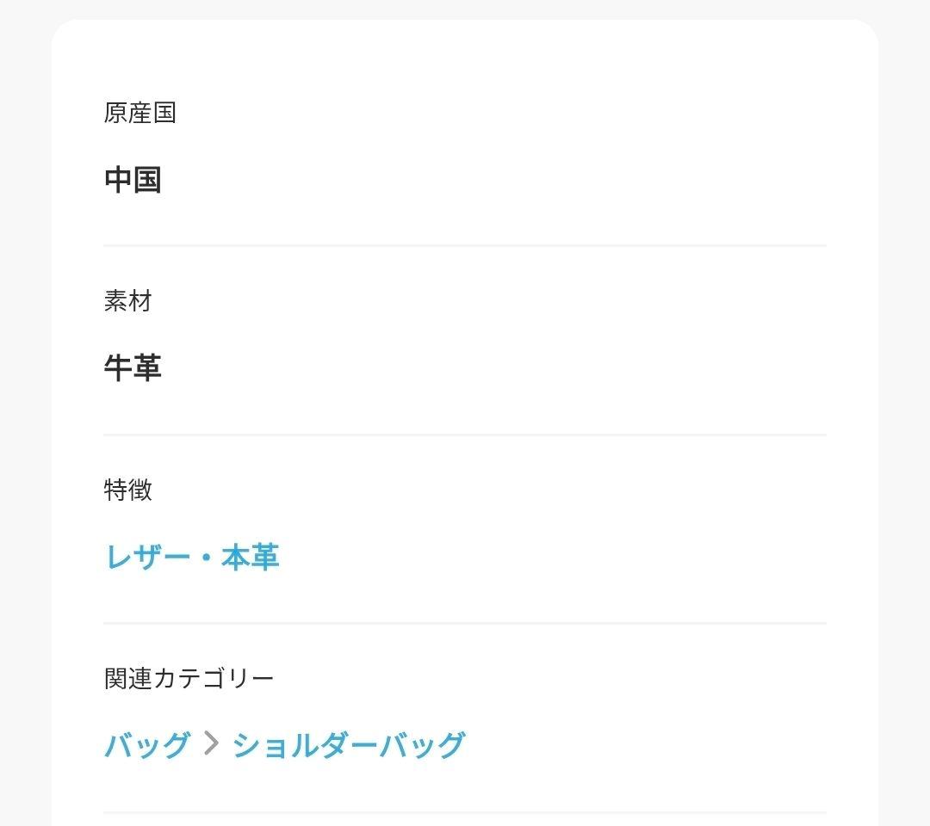Click the レザー part of the feature link
The height and width of the screenshot is (826, 930).
(x=147, y=557)
